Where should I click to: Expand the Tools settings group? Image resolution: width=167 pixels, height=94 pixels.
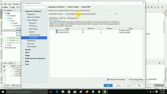23,64
